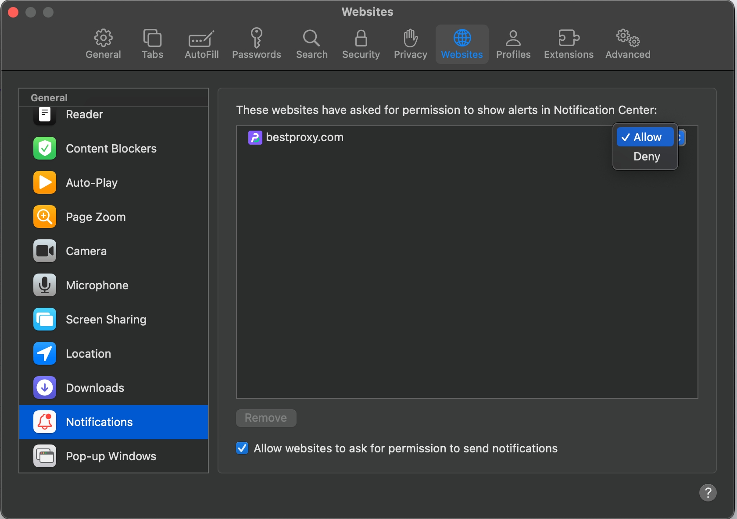Open the help question mark button

(x=708, y=493)
